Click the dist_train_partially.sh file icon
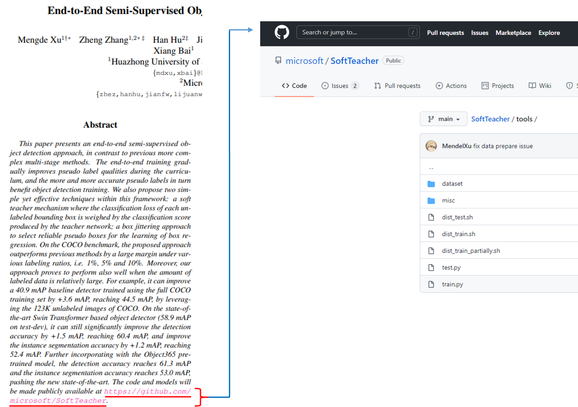Screen dimensions: 578x407 pos(431,250)
